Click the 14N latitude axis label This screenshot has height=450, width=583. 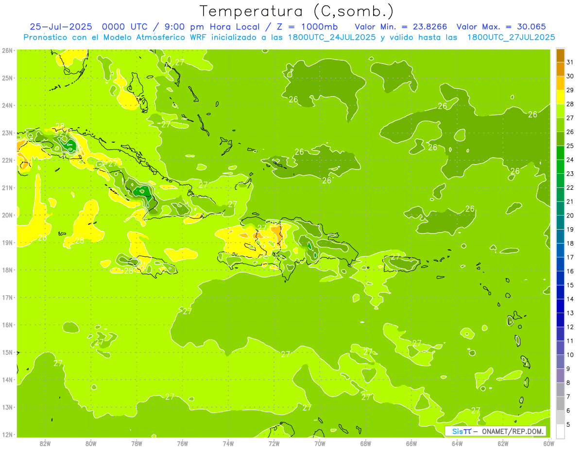(x=7, y=380)
